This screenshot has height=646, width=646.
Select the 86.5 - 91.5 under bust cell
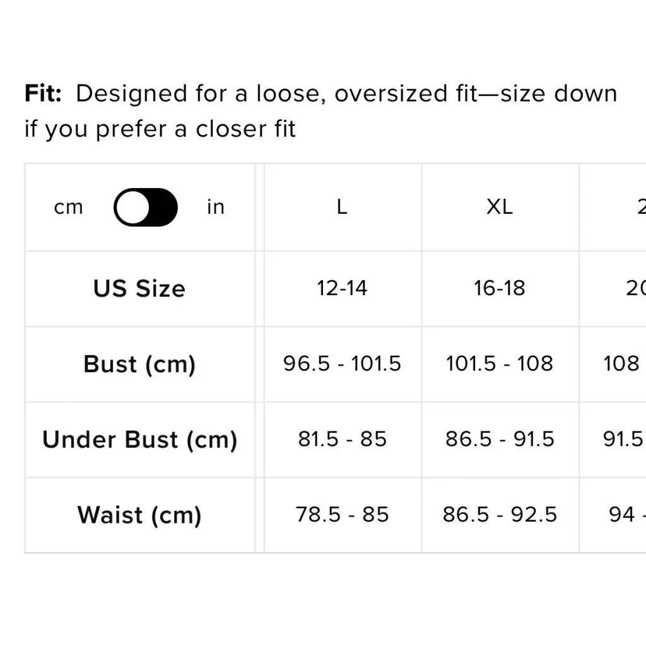[500, 440]
